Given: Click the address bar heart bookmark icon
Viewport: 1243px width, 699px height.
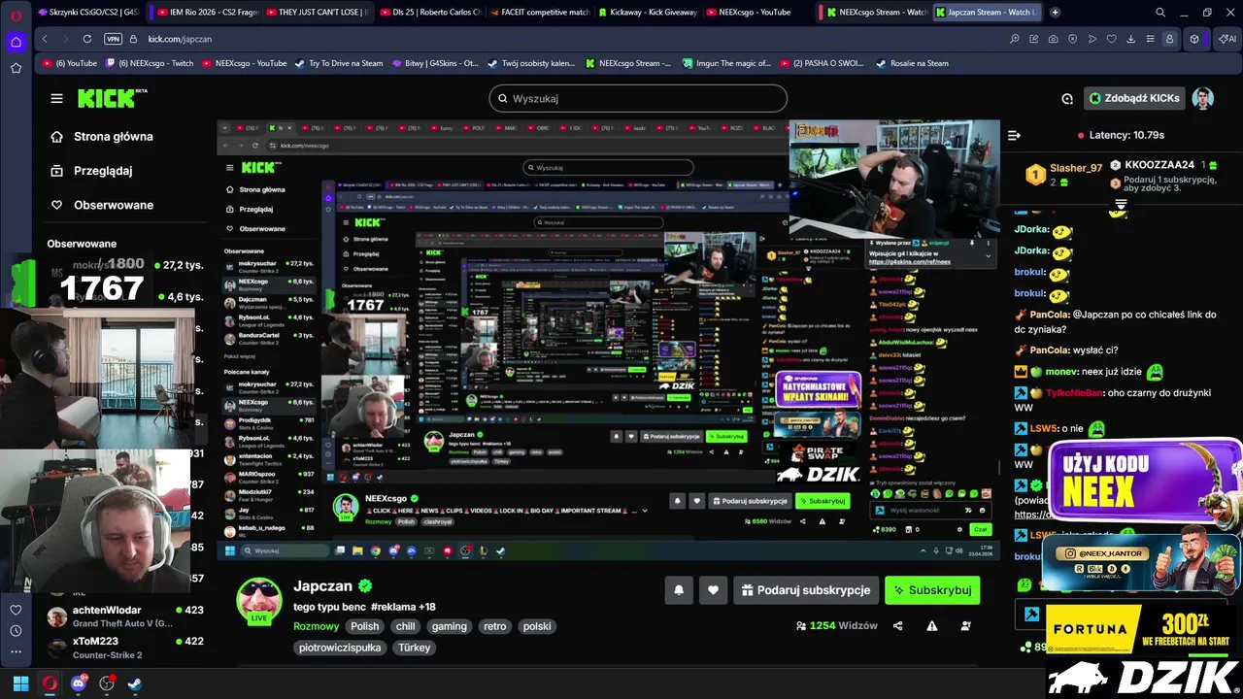Looking at the screenshot, I should (1111, 39).
